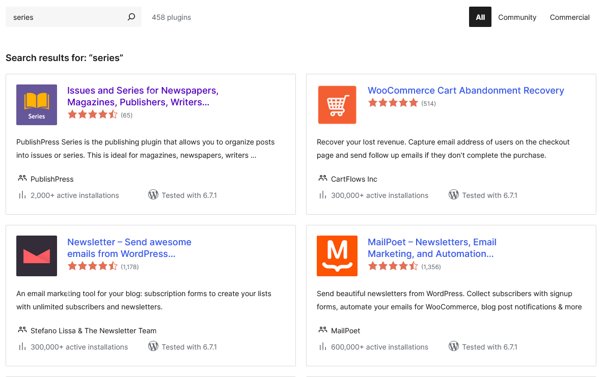Viewport: 603px width, 377px height.
Task: Click star rating of WooCommerce Cart Abandonment
Action: click(x=393, y=103)
